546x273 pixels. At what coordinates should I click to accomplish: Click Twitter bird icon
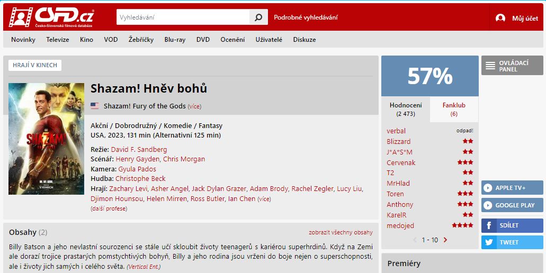pyautogui.click(x=489, y=242)
